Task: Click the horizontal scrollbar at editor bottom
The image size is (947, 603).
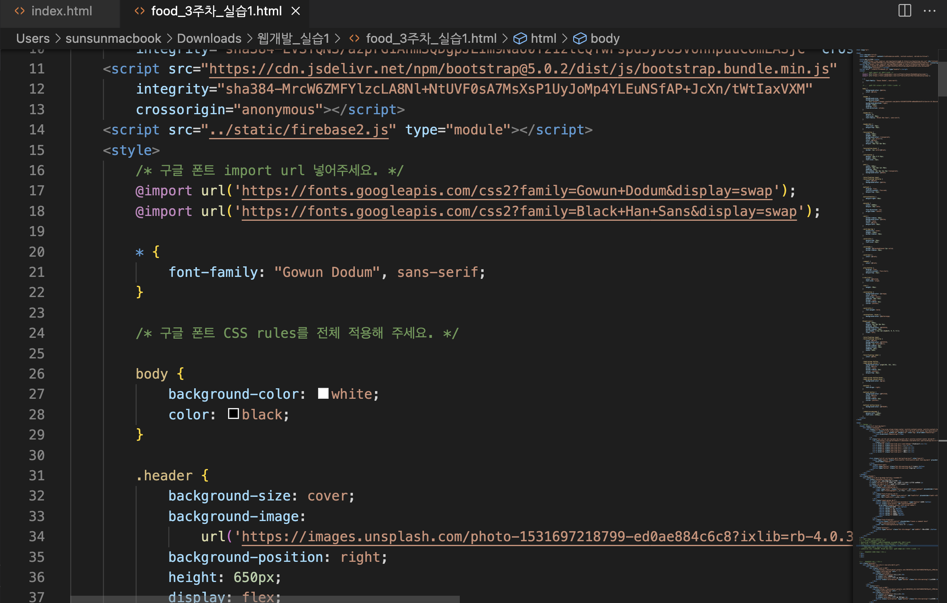Action: tap(265, 599)
